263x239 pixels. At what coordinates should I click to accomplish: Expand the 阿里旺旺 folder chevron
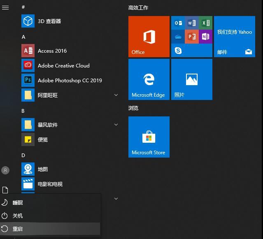click(x=116, y=95)
